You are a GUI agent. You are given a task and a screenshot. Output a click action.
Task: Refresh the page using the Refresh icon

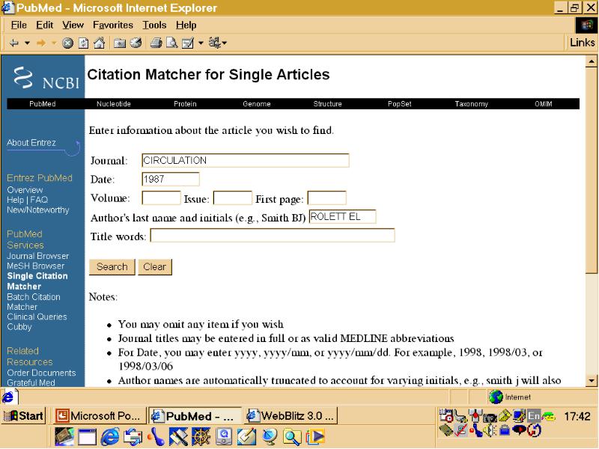(x=83, y=43)
